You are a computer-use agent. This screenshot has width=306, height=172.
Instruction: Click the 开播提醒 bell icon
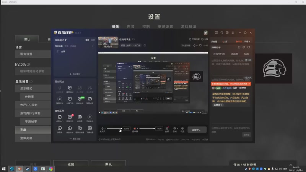tap(190, 39)
